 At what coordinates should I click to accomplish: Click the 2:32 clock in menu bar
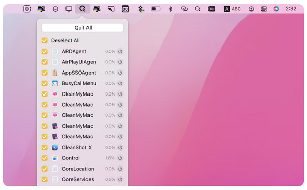coord(291,9)
